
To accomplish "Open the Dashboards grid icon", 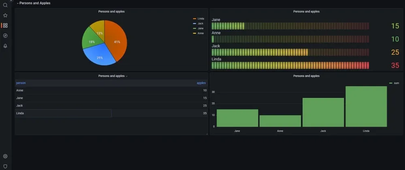I will point(5,25).
